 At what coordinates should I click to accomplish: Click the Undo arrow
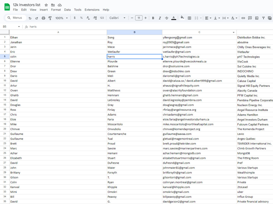tap(30, 18)
